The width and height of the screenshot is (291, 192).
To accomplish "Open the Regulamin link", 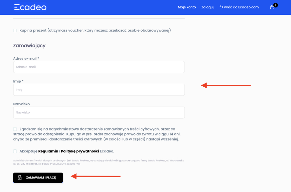I will point(48,151).
